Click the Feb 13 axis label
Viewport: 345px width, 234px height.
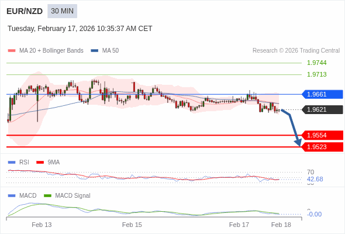point(42,225)
